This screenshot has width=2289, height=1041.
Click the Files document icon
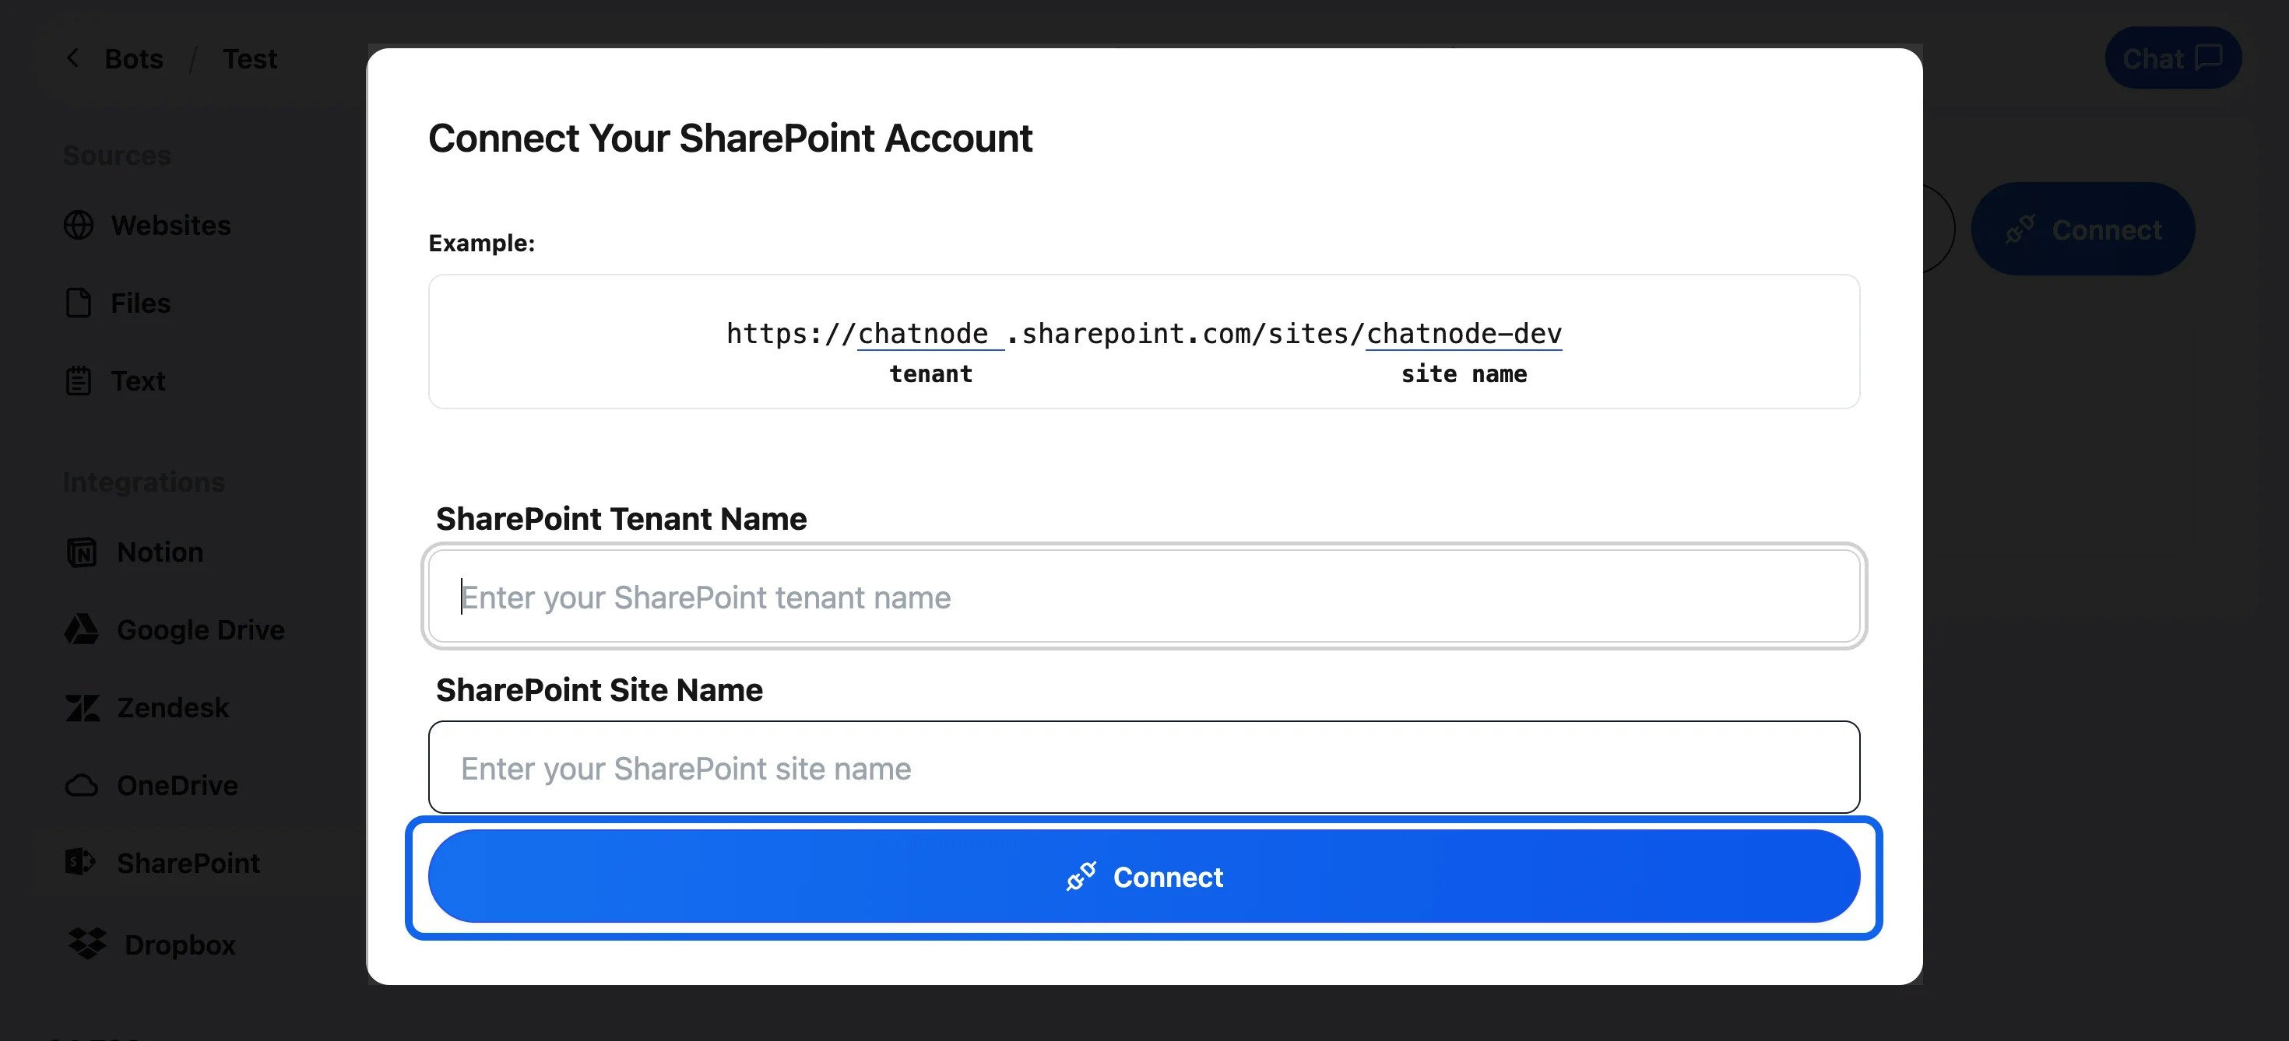(78, 303)
